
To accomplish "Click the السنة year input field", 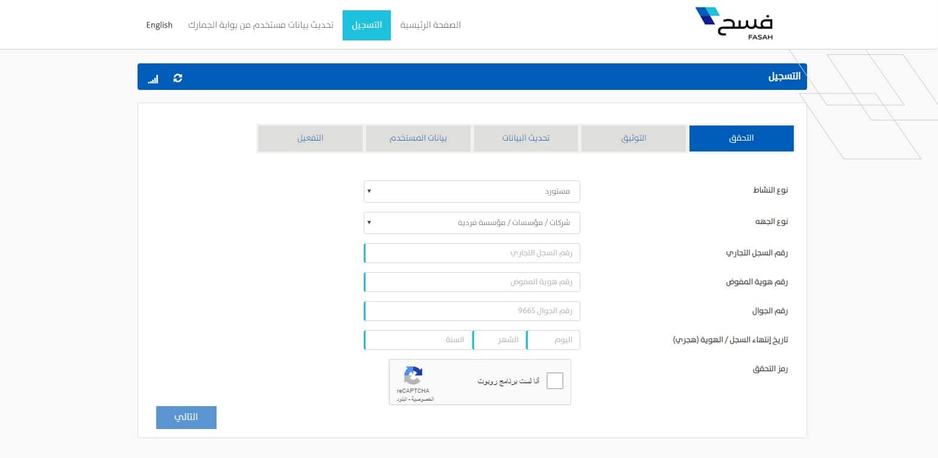I will click(418, 340).
